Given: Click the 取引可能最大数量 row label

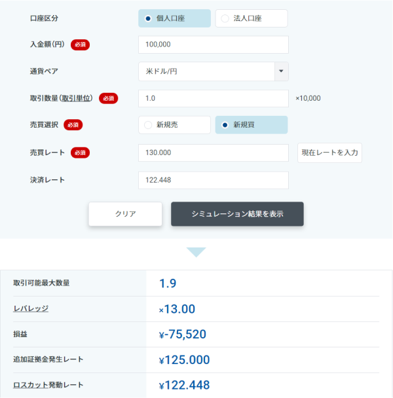Looking at the screenshot, I should coord(41,283).
